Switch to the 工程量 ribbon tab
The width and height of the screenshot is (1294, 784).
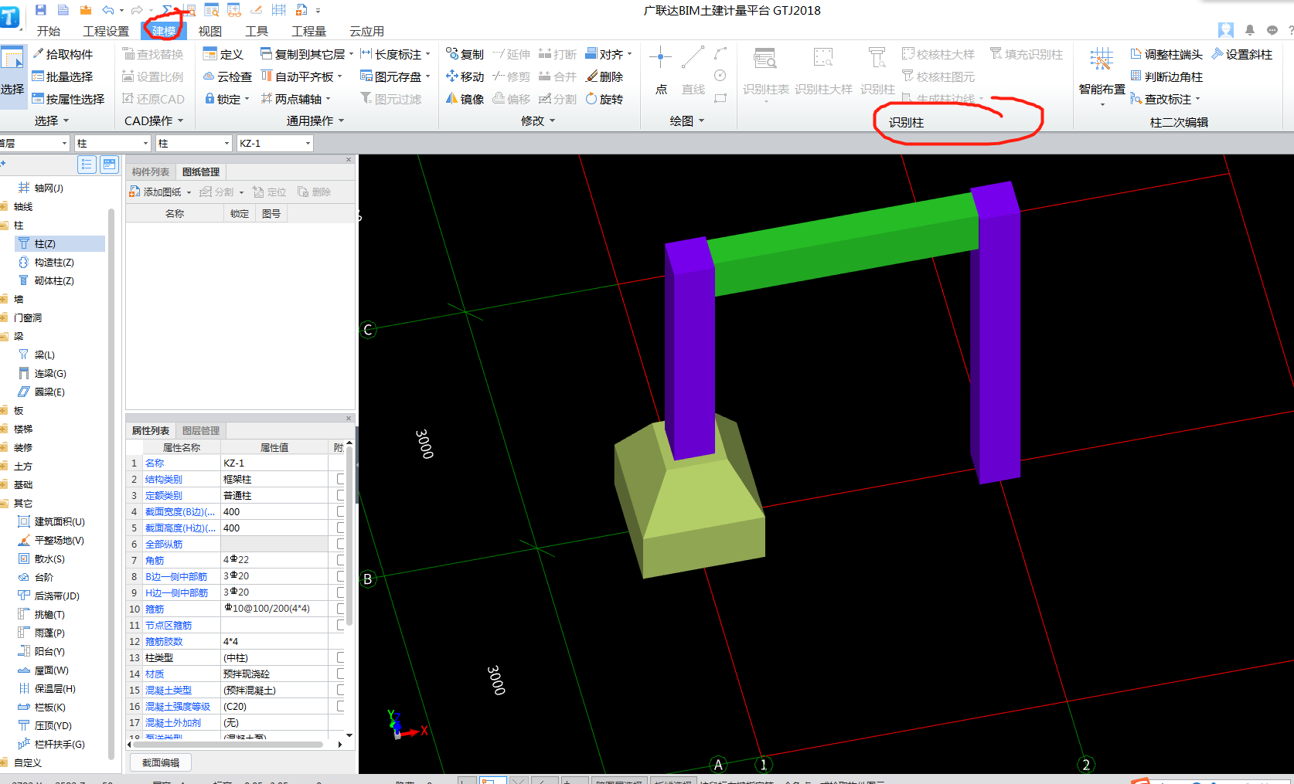[x=308, y=31]
